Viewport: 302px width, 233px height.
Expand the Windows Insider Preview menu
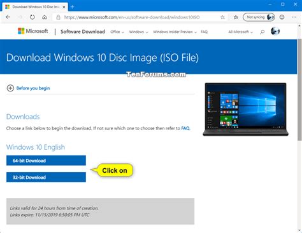(x=175, y=32)
